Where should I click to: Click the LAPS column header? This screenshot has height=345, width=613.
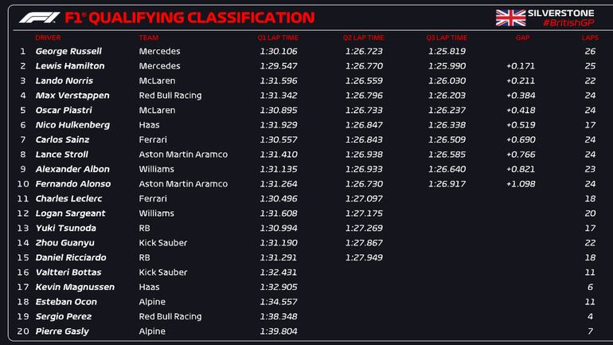click(x=589, y=37)
